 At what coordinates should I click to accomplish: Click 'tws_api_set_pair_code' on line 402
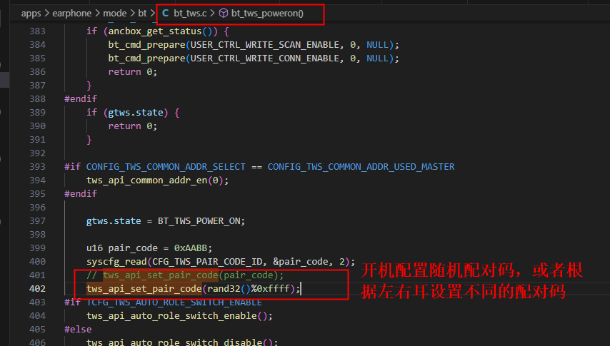click(x=144, y=289)
